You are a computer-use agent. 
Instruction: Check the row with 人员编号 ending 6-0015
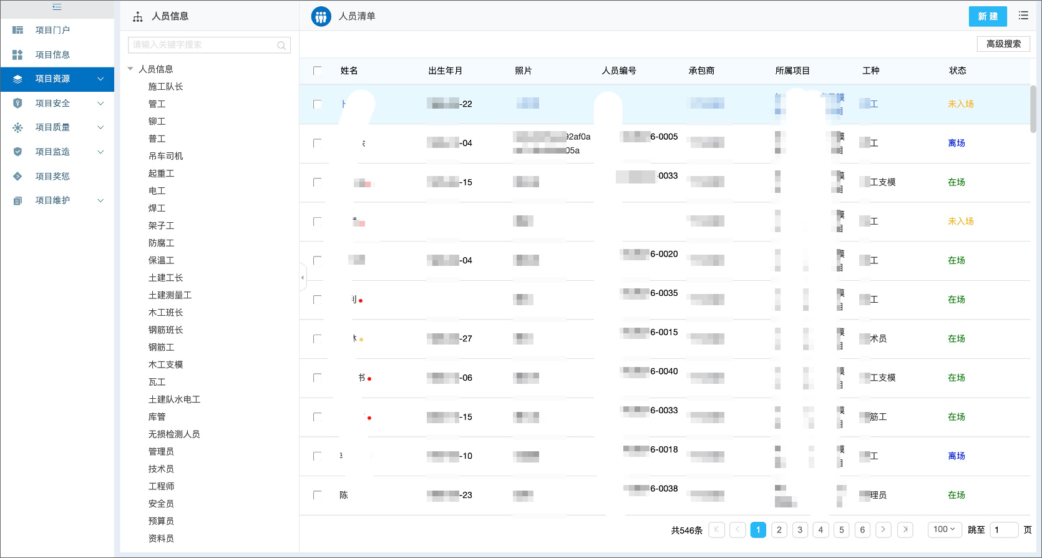click(318, 338)
